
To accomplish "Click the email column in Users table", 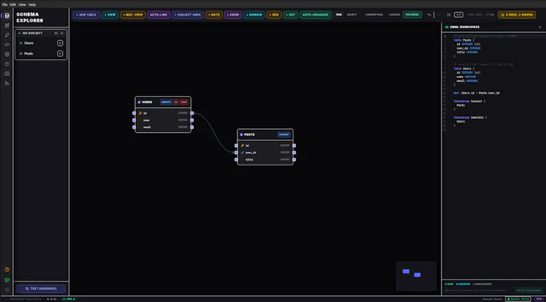I will [163, 127].
